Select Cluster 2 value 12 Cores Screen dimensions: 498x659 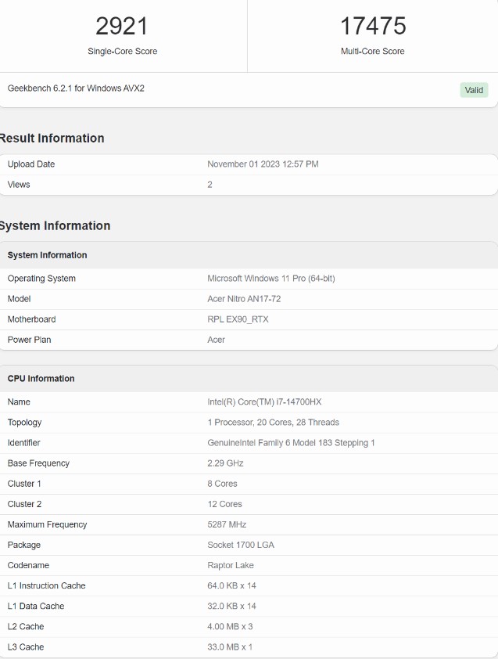[x=224, y=504]
